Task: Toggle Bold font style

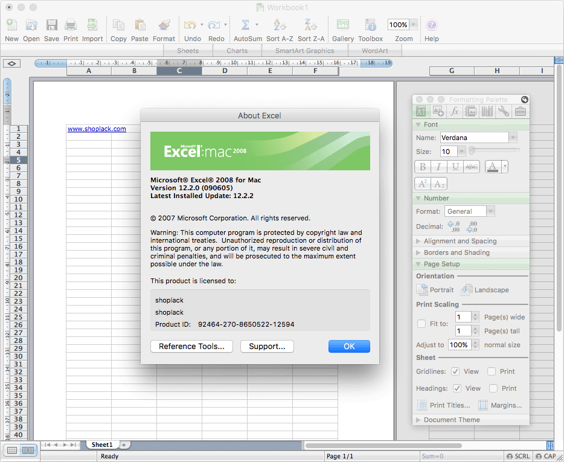Action: 423,167
